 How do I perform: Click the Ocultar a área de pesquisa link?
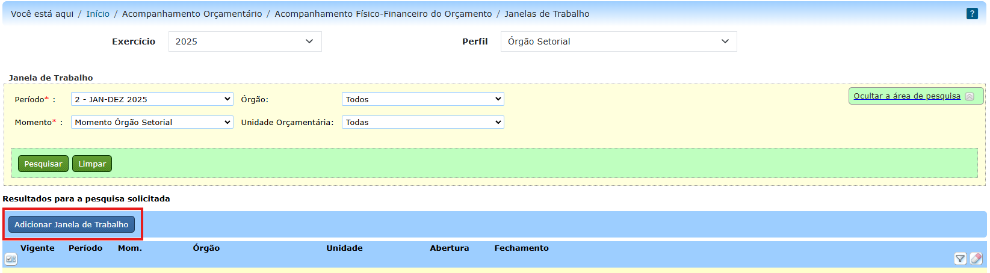(x=906, y=96)
